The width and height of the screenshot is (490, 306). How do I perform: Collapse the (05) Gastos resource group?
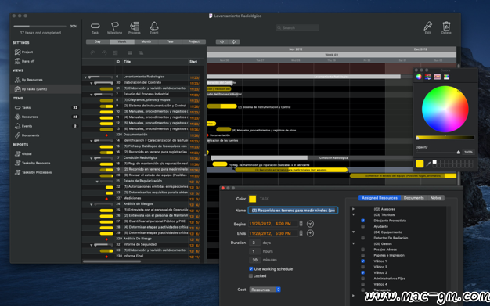tap(354, 243)
